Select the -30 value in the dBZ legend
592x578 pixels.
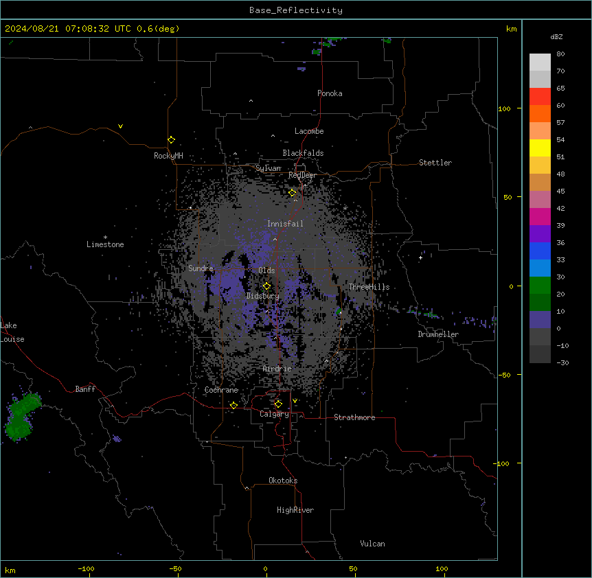coord(562,363)
